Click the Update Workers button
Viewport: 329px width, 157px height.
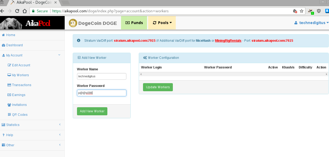coord(158,87)
